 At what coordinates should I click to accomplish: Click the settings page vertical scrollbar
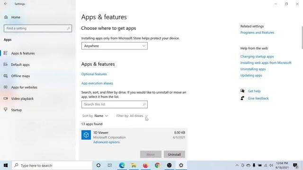click(x=302, y=38)
